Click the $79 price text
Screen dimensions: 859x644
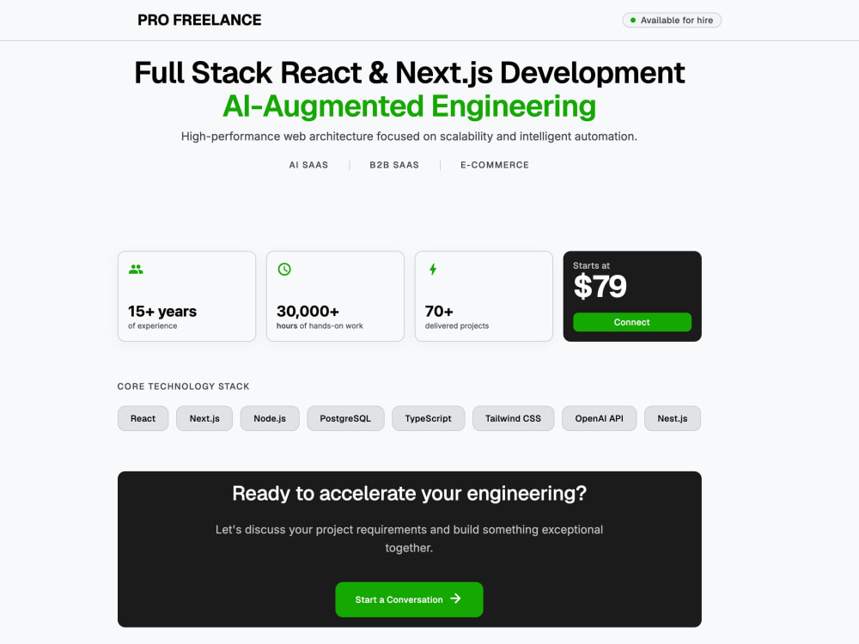tap(600, 286)
